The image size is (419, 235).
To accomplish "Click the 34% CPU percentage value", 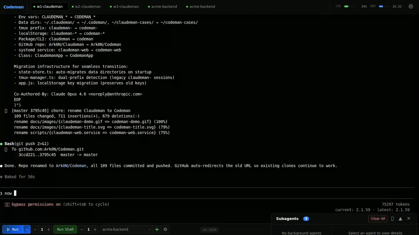I will tap(364, 7).
